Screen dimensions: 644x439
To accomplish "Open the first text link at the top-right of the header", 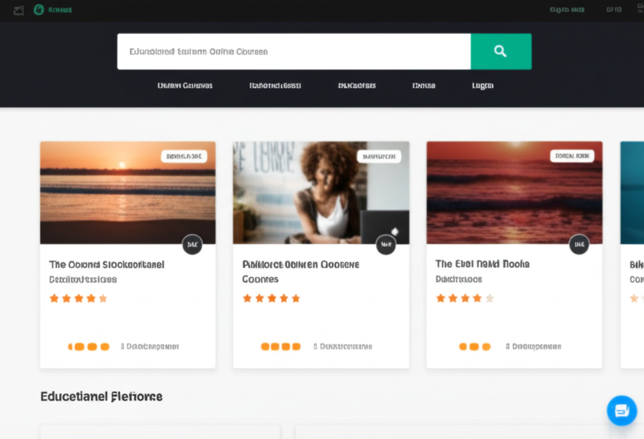I will pos(567,9).
